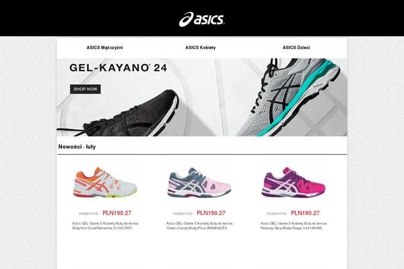Viewport: 404px width, 269px height.
Task: Click the ASICS logo in header
Action: click(x=202, y=20)
